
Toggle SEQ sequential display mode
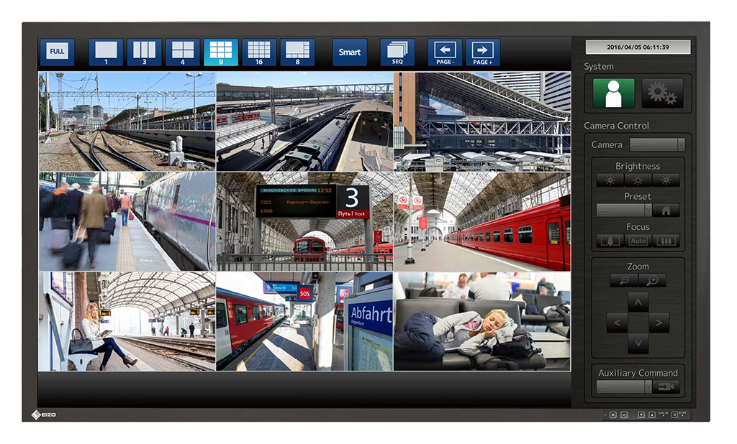click(397, 52)
